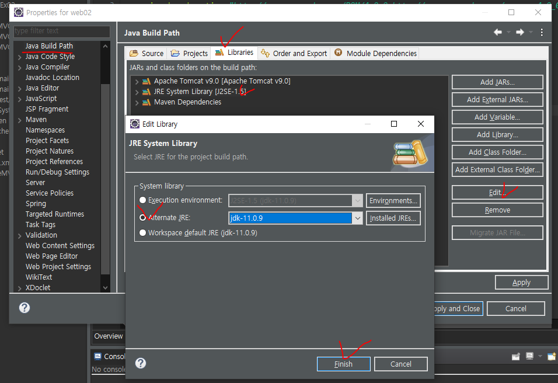
Task: Click the preferences tree scroll down arrow
Action: pyautogui.click(x=105, y=288)
